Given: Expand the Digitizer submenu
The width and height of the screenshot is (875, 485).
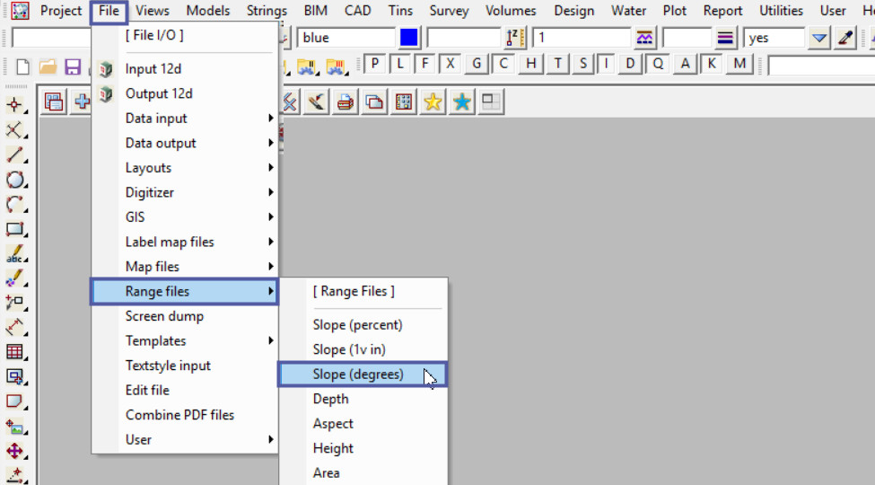Looking at the screenshot, I should pos(185,192).
